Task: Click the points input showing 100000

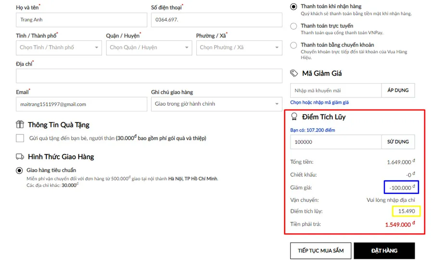Action: (x=336, y=142)
